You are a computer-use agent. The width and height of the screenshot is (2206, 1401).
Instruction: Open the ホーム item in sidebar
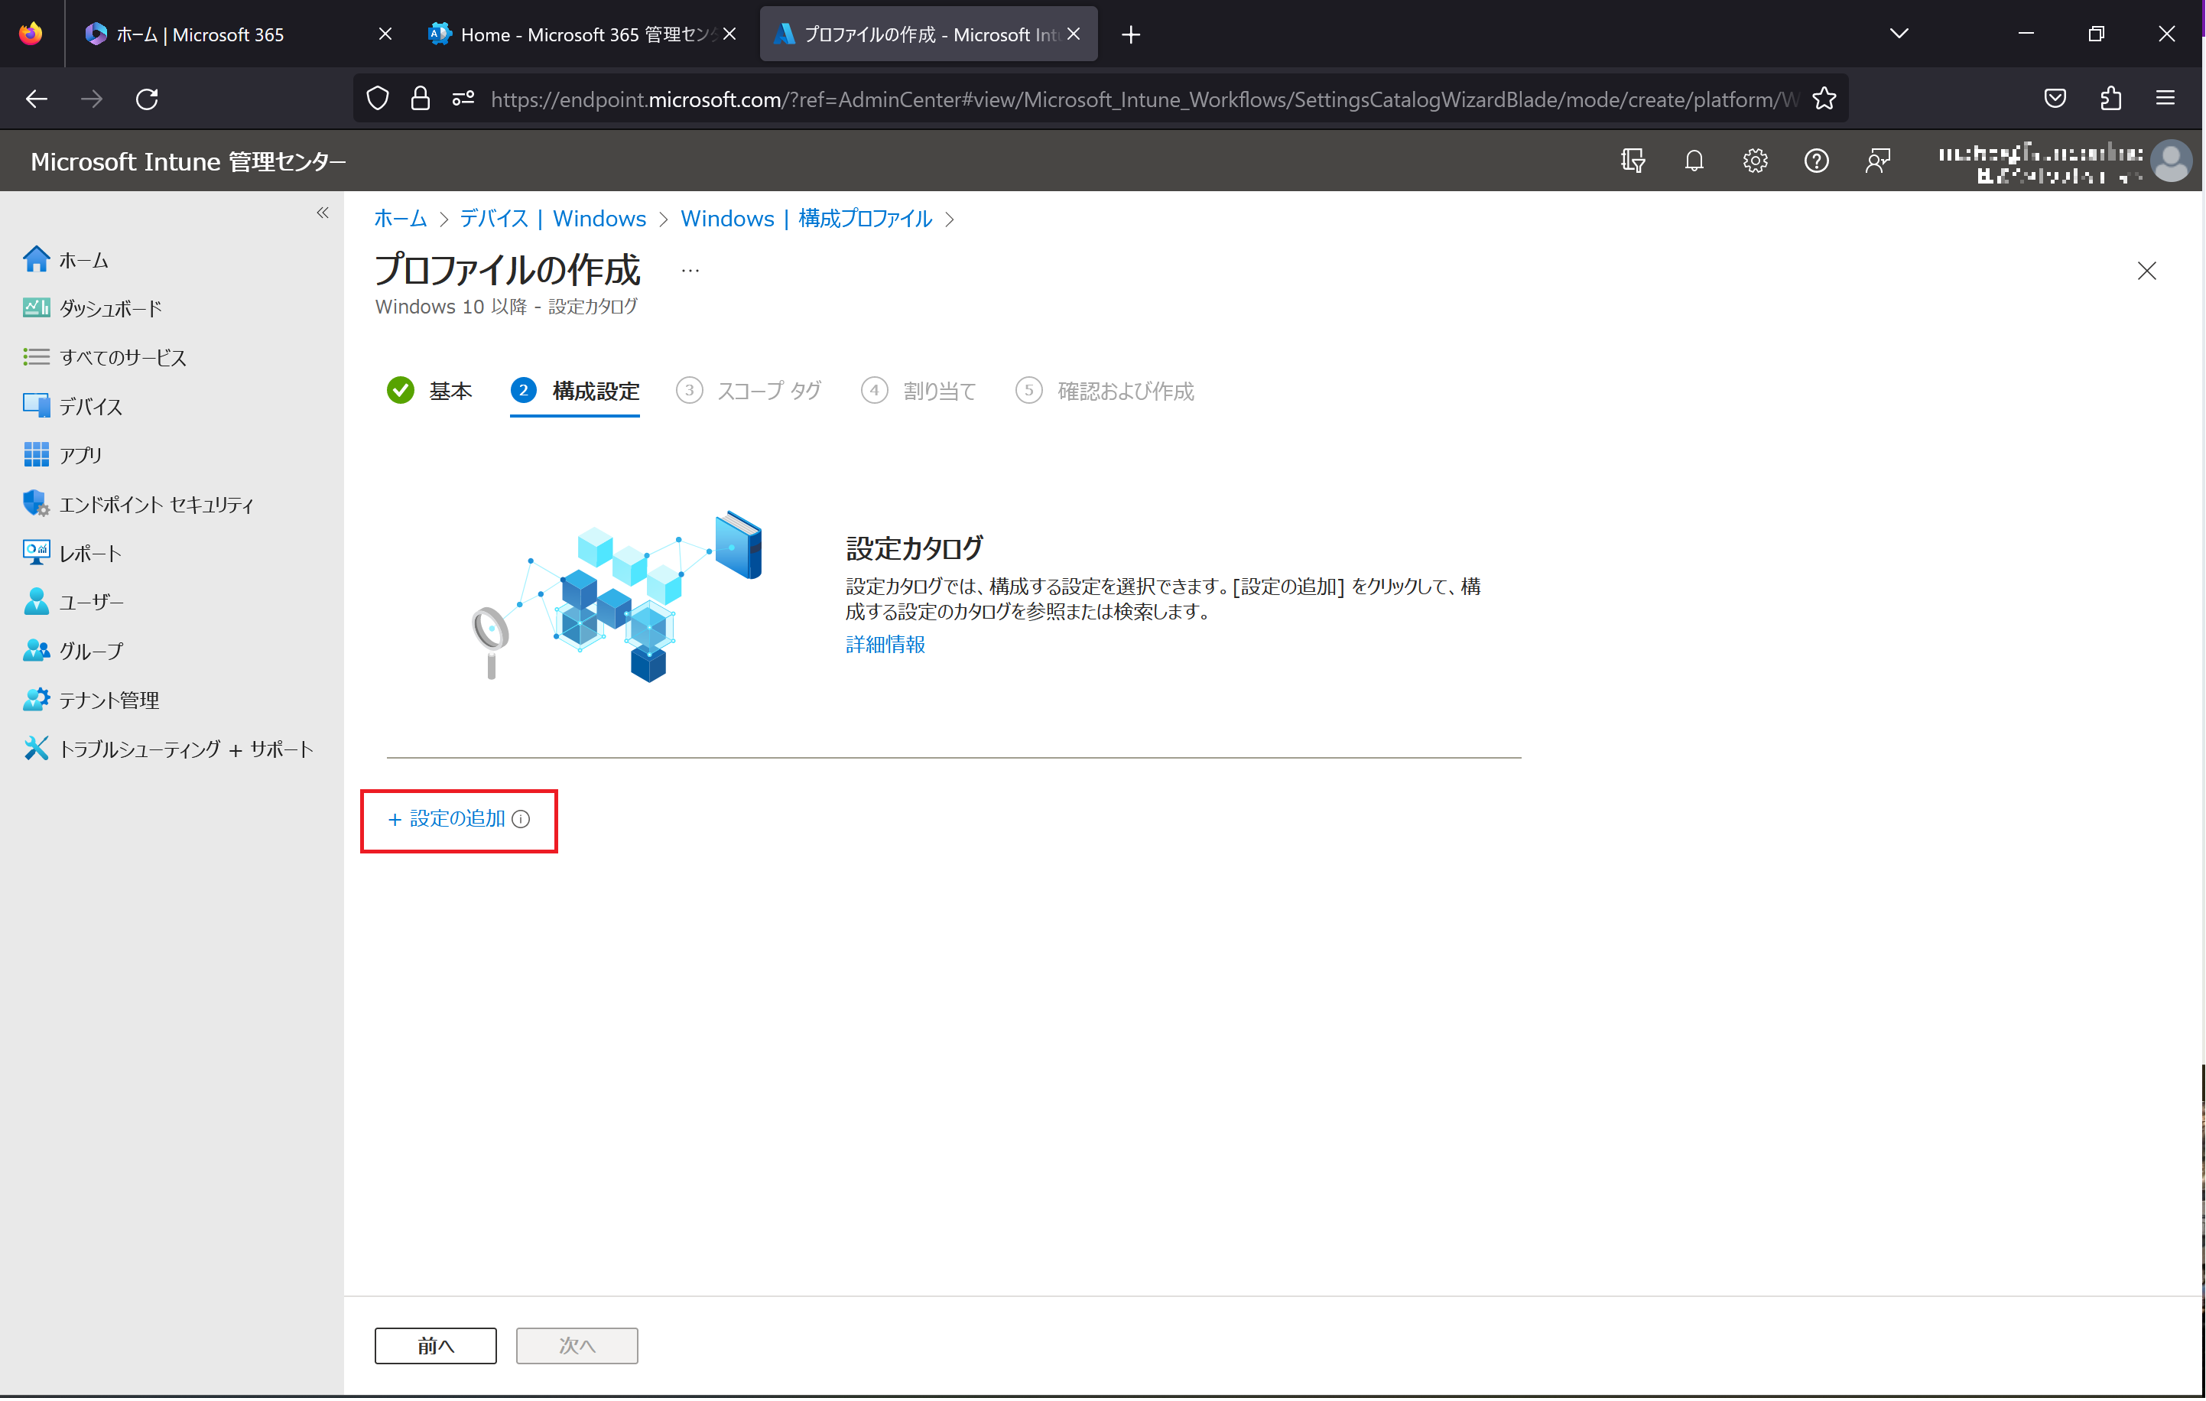[x=66, y=260]
